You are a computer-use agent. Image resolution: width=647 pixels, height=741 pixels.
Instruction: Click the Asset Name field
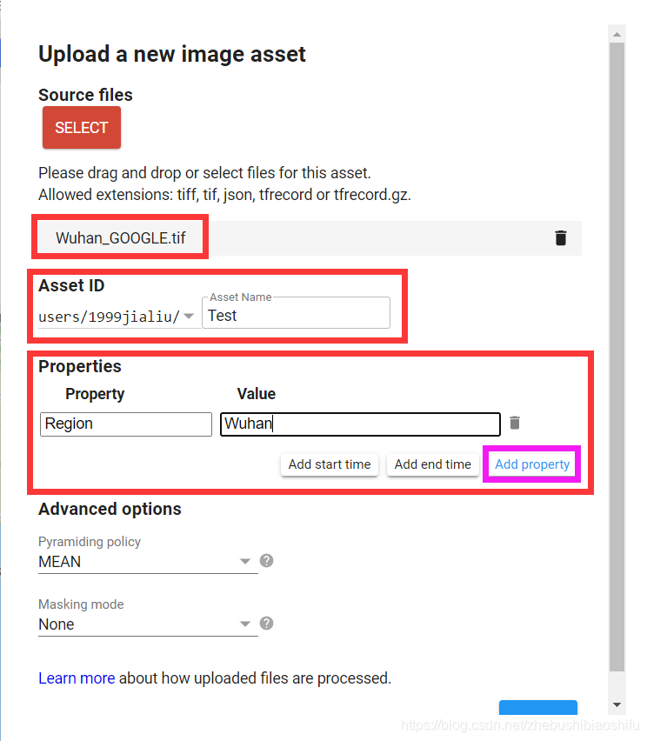(x=296, y=313)
